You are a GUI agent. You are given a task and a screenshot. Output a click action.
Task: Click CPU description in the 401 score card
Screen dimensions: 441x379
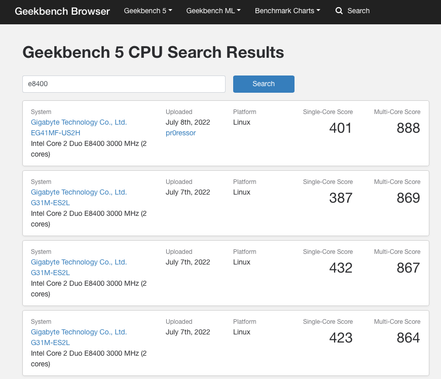[89, 149]
